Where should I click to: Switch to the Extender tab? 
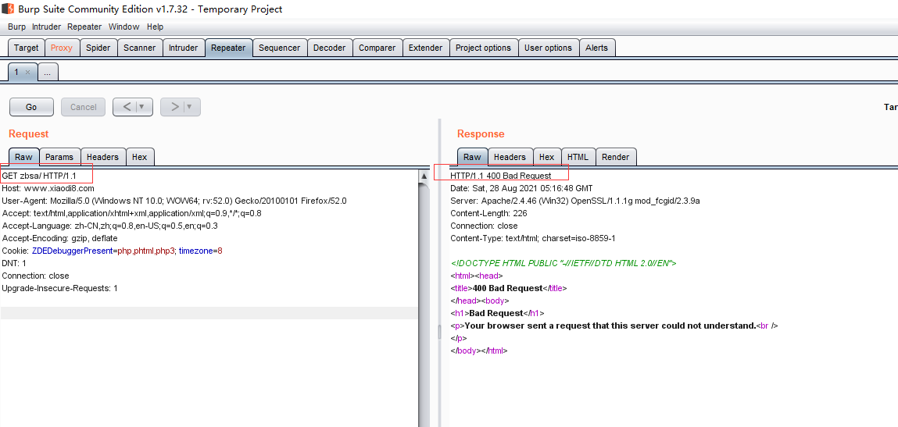(x=425, y=48)
